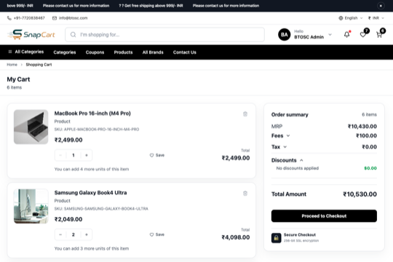Click the search field "I'm shopping for..."
This screenshot has width=393, height=262.
164,35
